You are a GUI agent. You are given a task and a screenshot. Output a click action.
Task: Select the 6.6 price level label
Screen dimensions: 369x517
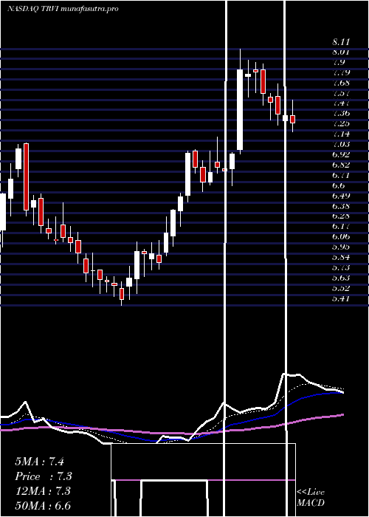(x=339, y=185)
